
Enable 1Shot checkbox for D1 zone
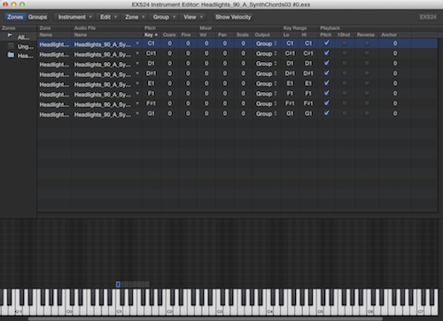(x=345, y=64)
